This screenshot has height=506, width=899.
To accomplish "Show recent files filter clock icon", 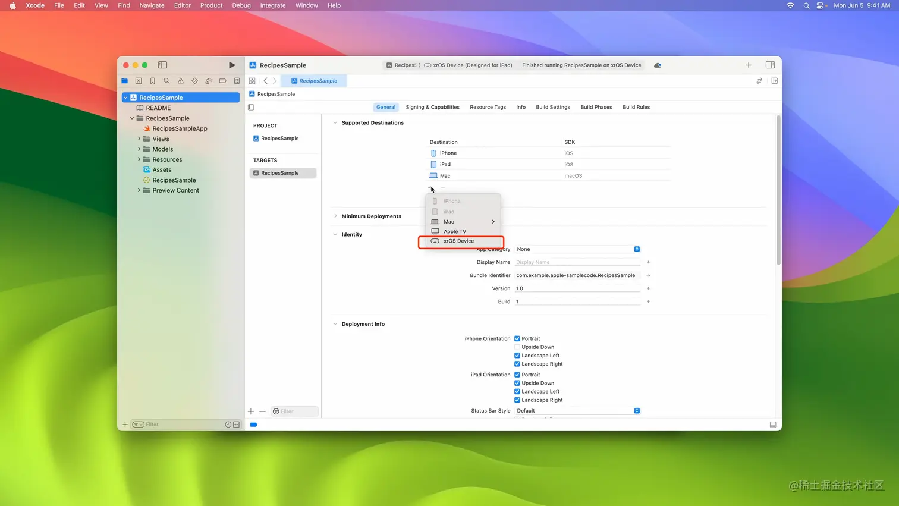I will click(228, 425).
